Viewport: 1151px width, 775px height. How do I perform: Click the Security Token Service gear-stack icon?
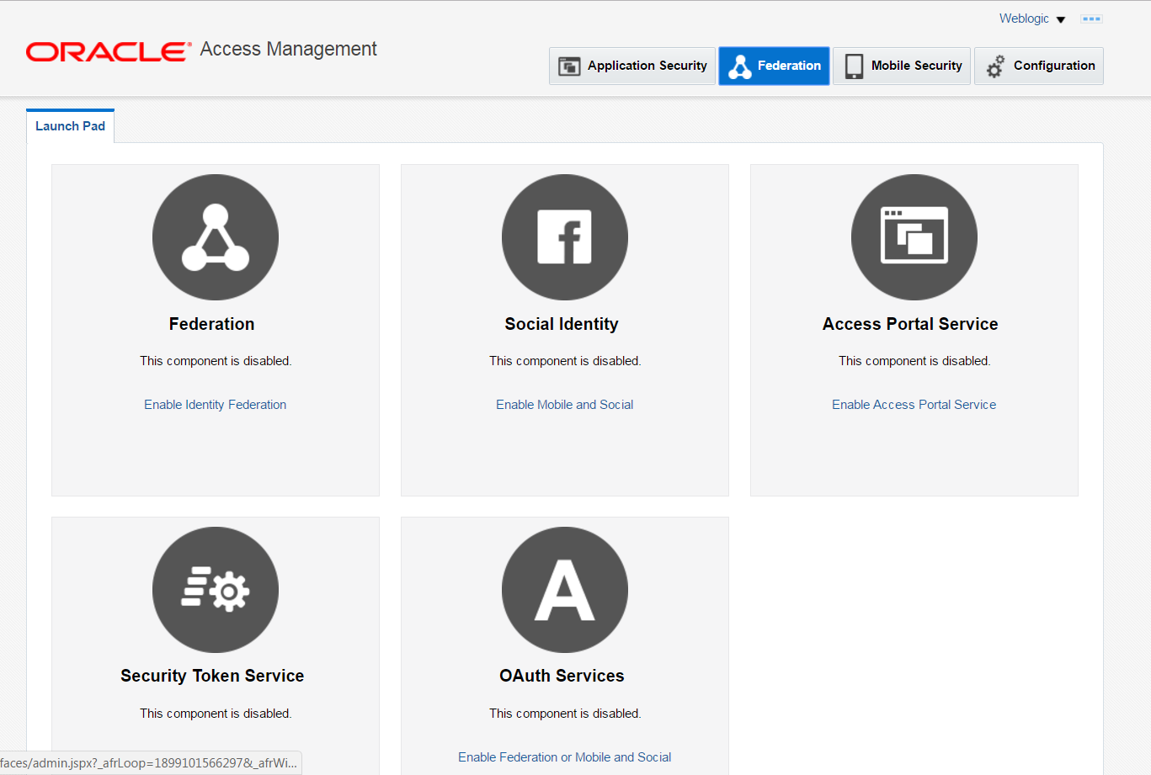pyautogui.click(x=215, y=589)
